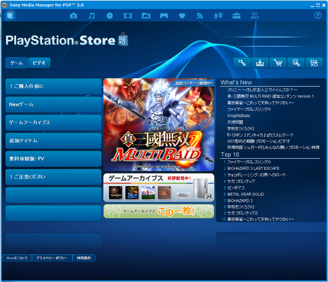
Task: Click the transfer arrows icon
Action: click(218, 16)
